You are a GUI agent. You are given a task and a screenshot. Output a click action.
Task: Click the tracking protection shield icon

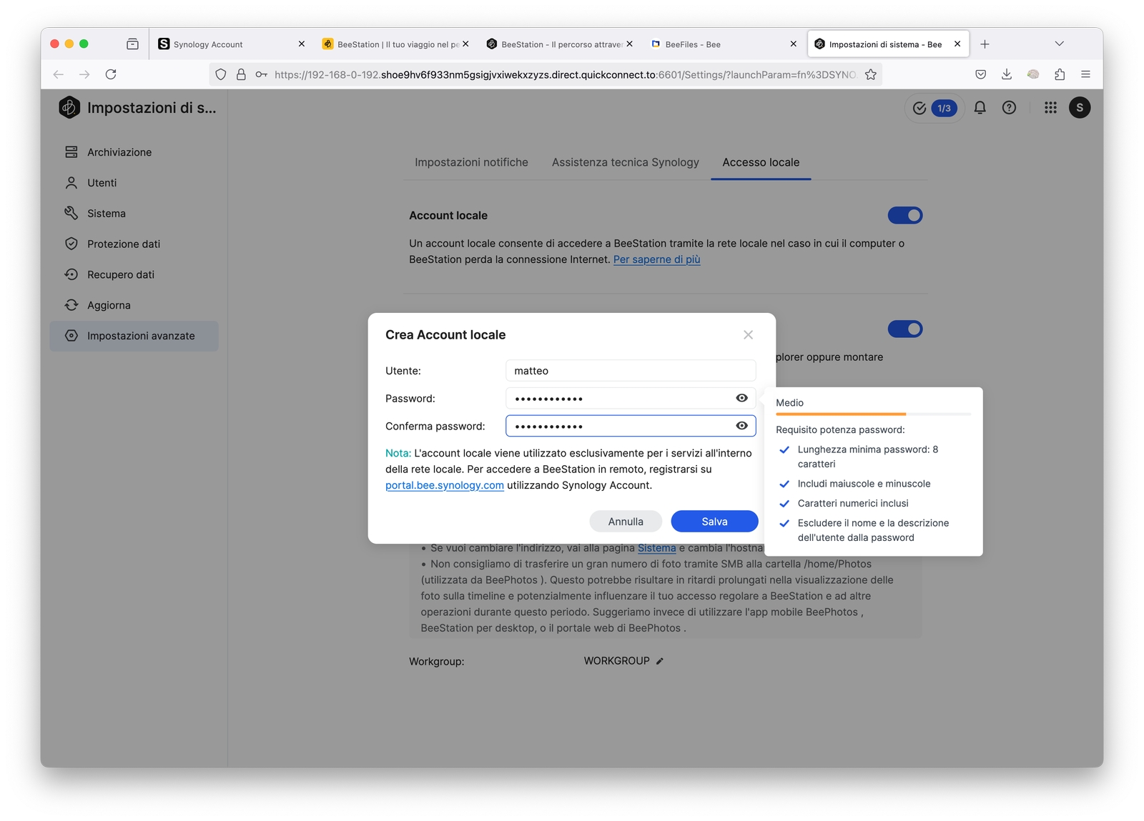pyautogui.click(x=221, y=74)
